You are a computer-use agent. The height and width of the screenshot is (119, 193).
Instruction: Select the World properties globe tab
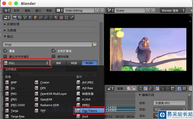pyautogui.click(x=30, y=18)
